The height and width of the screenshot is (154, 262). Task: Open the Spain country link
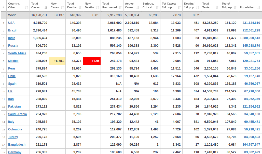click(12, 84)
